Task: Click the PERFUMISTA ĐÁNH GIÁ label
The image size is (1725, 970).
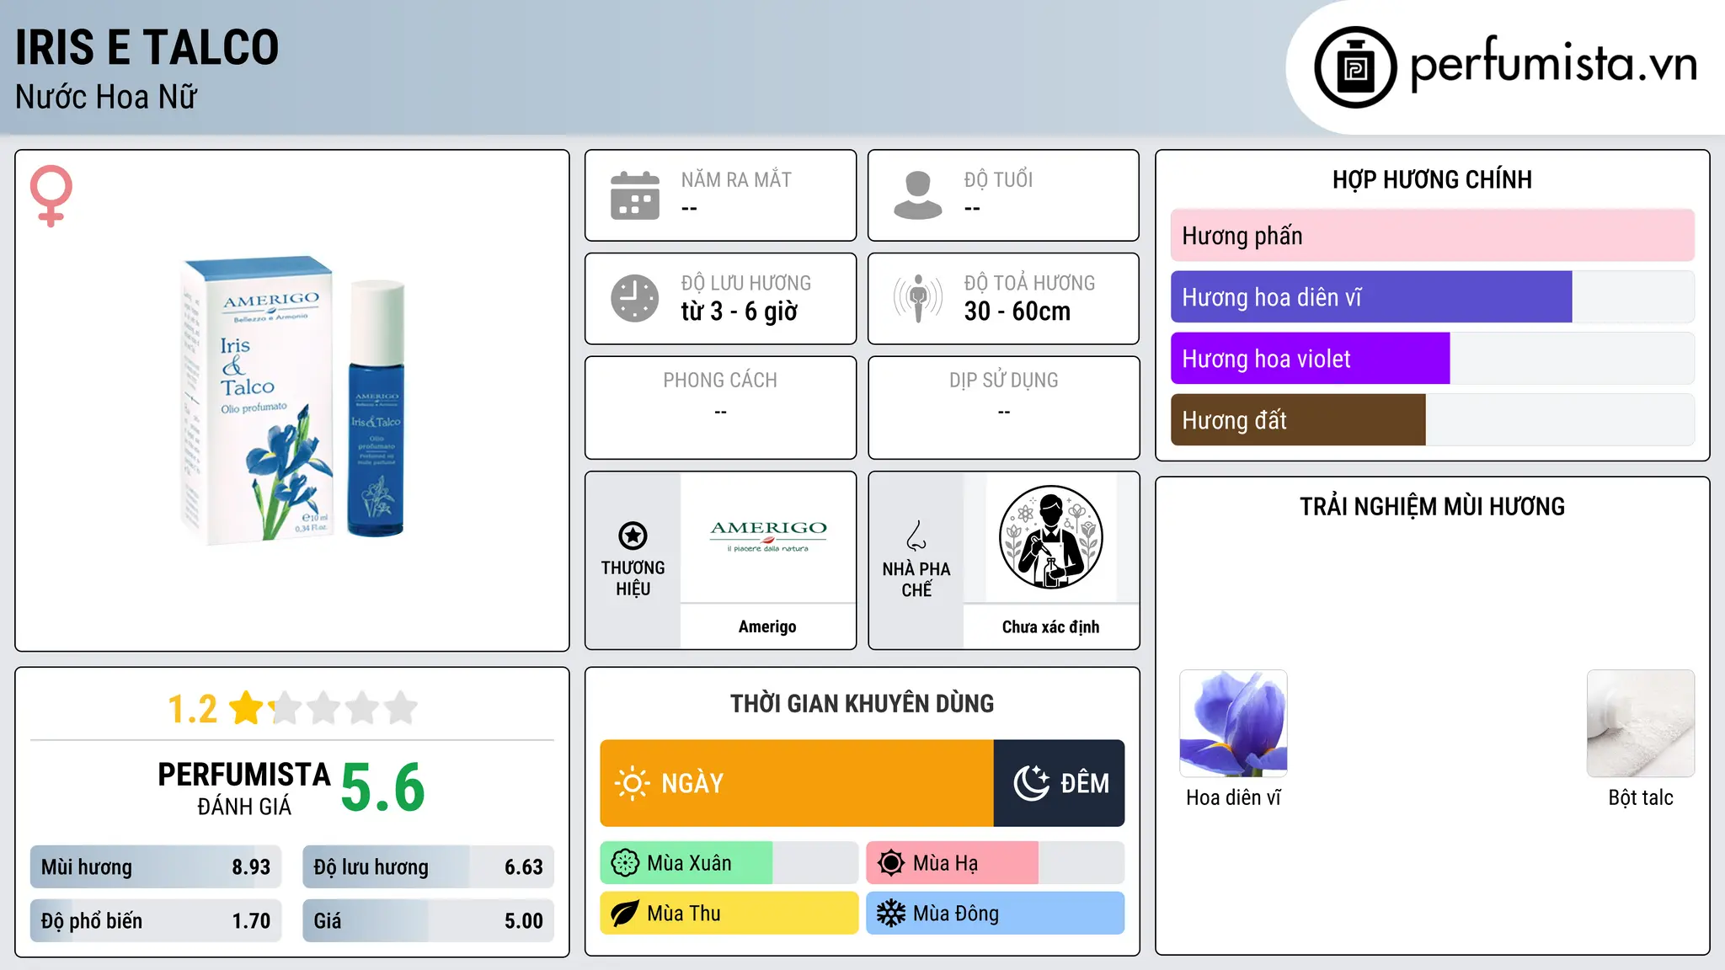Action: tap(244, 788)
